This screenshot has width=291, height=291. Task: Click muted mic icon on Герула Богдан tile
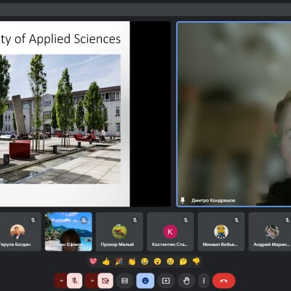33,220
